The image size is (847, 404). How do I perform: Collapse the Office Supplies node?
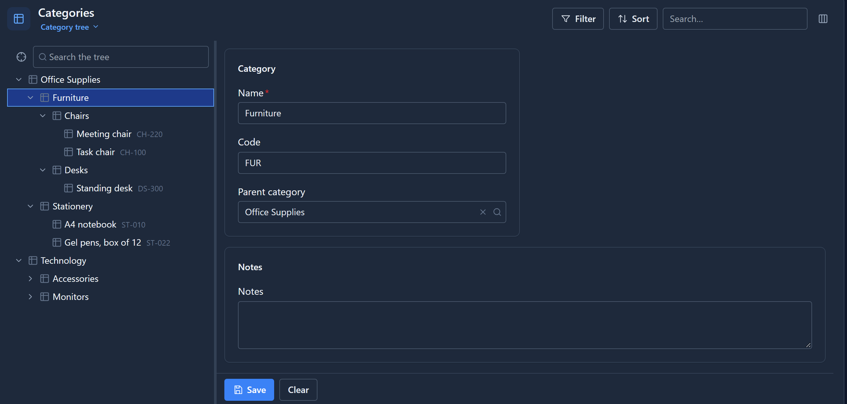tap(19, 80)
